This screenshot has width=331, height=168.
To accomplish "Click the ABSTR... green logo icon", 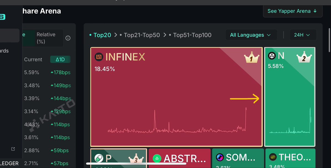I will [x=157, y=158].
